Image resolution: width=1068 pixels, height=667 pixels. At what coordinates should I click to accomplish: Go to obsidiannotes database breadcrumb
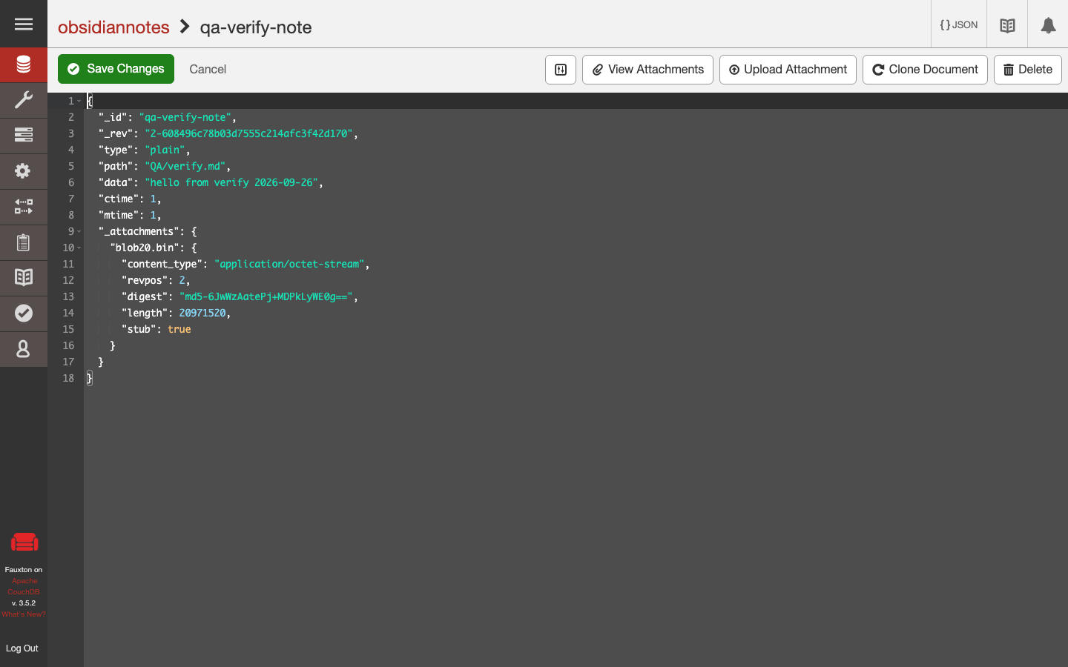113,27
